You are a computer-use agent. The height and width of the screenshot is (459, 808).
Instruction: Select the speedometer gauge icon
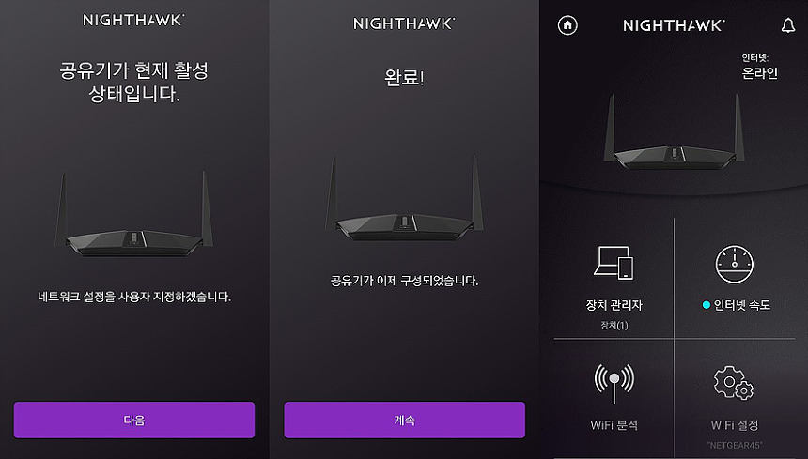click(x=735, y=264)
